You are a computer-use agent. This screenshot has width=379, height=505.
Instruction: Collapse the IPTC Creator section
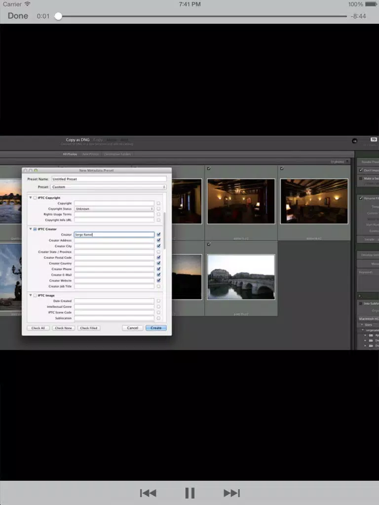tap(31, 229)
